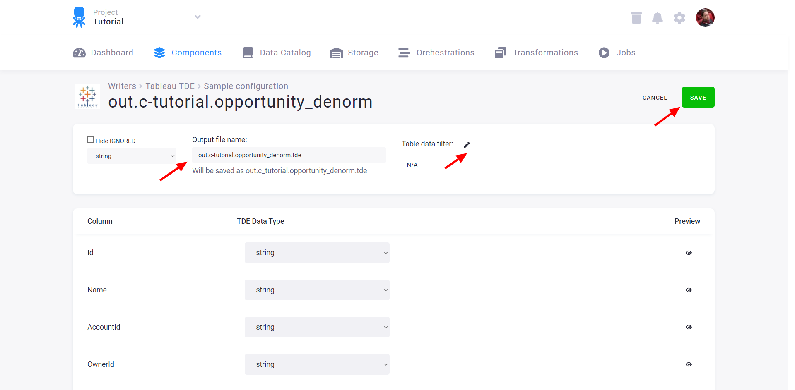Screen dimensions: 795x390
Task: Preview the OwnerId column data
Action: click(x=689, y=364)
